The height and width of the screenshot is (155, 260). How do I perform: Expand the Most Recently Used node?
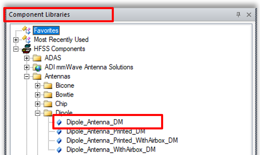pos(16,40)
